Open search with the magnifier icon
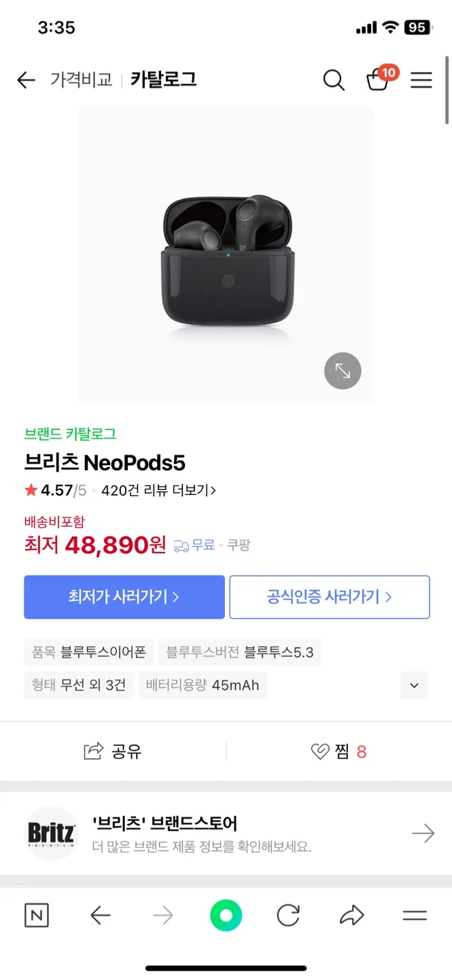 (x=334, y=80)
